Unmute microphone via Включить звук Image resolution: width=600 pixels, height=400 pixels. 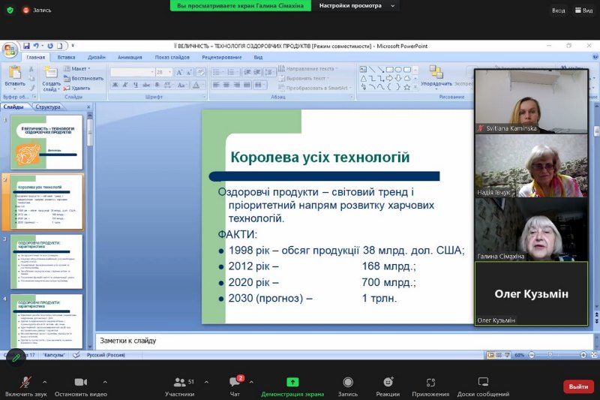tap(25, 383)
